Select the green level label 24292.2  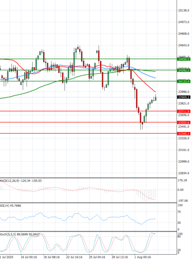[x=184, y=70]
